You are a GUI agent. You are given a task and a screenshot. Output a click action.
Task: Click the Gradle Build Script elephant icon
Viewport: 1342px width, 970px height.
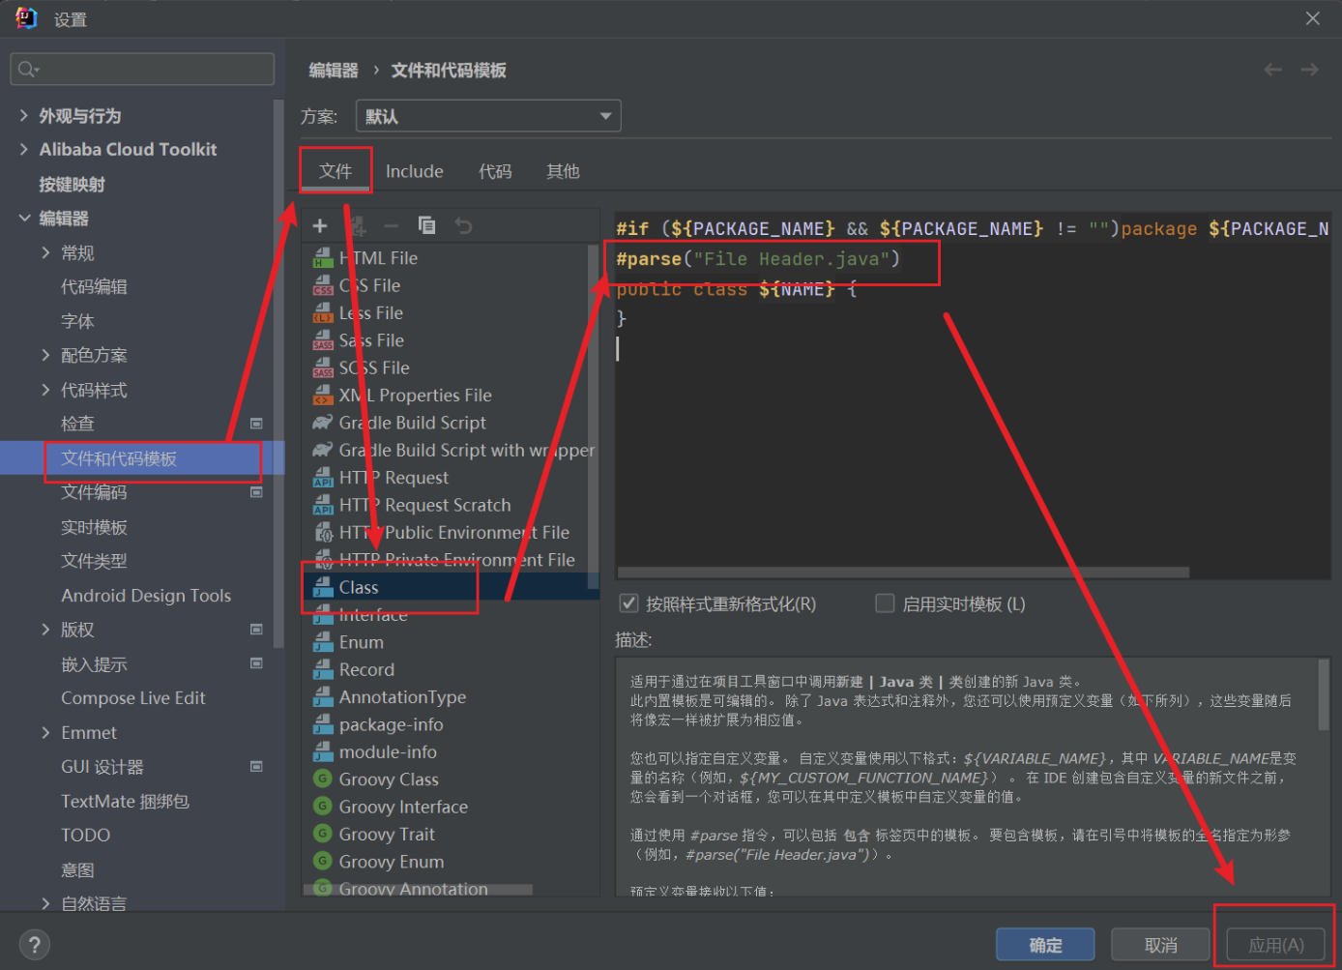pyautogui.click(x=323, y=423)
